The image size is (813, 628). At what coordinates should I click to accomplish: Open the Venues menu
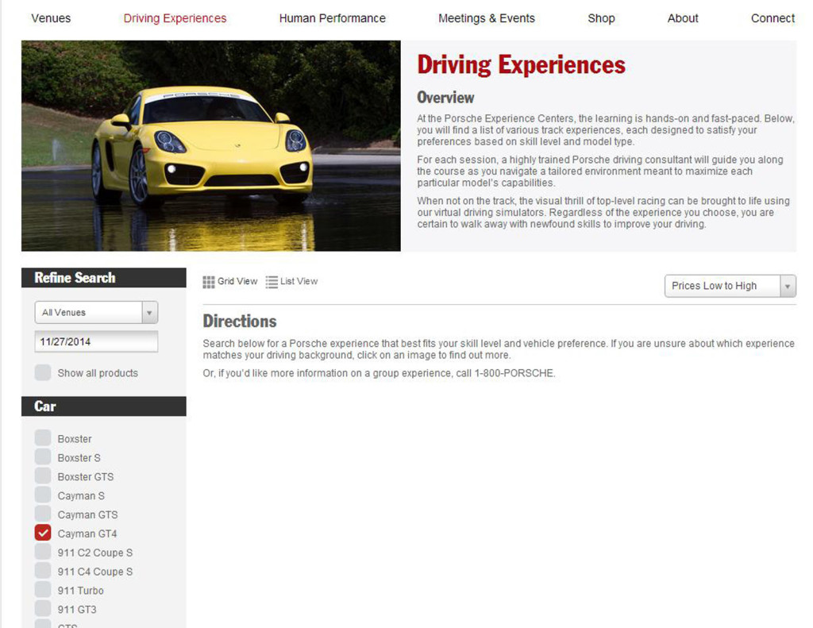[51, 18]
